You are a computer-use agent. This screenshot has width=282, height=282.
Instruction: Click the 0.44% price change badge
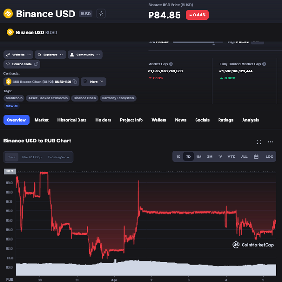(197, 15)
